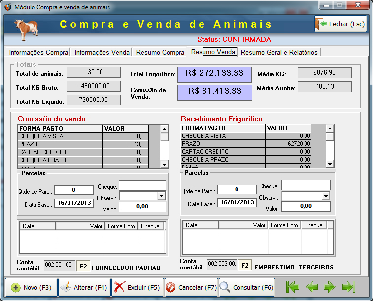Select CARTAO CREDITO row in Recebimento list
Viewport: 373px width, 301px height.
tap(246, 151)
